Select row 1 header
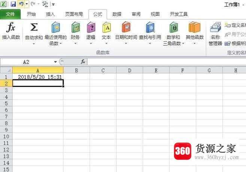The width and height of the screenshot is (246, 172). coord(6,77)
